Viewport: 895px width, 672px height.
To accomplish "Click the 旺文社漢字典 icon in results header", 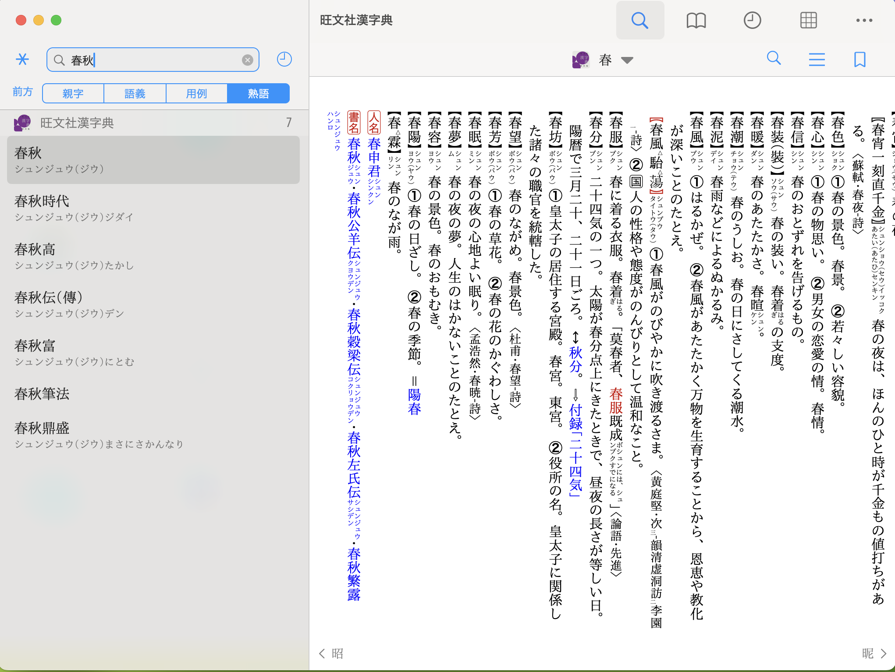I will tap(22, 123).
